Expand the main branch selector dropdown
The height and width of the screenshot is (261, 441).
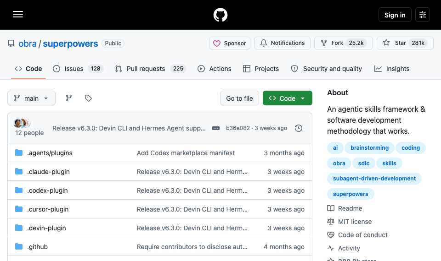coord(31,98)
